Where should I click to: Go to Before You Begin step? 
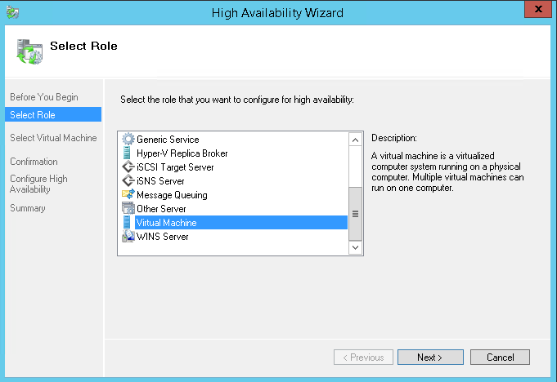[x=44, y=97]
